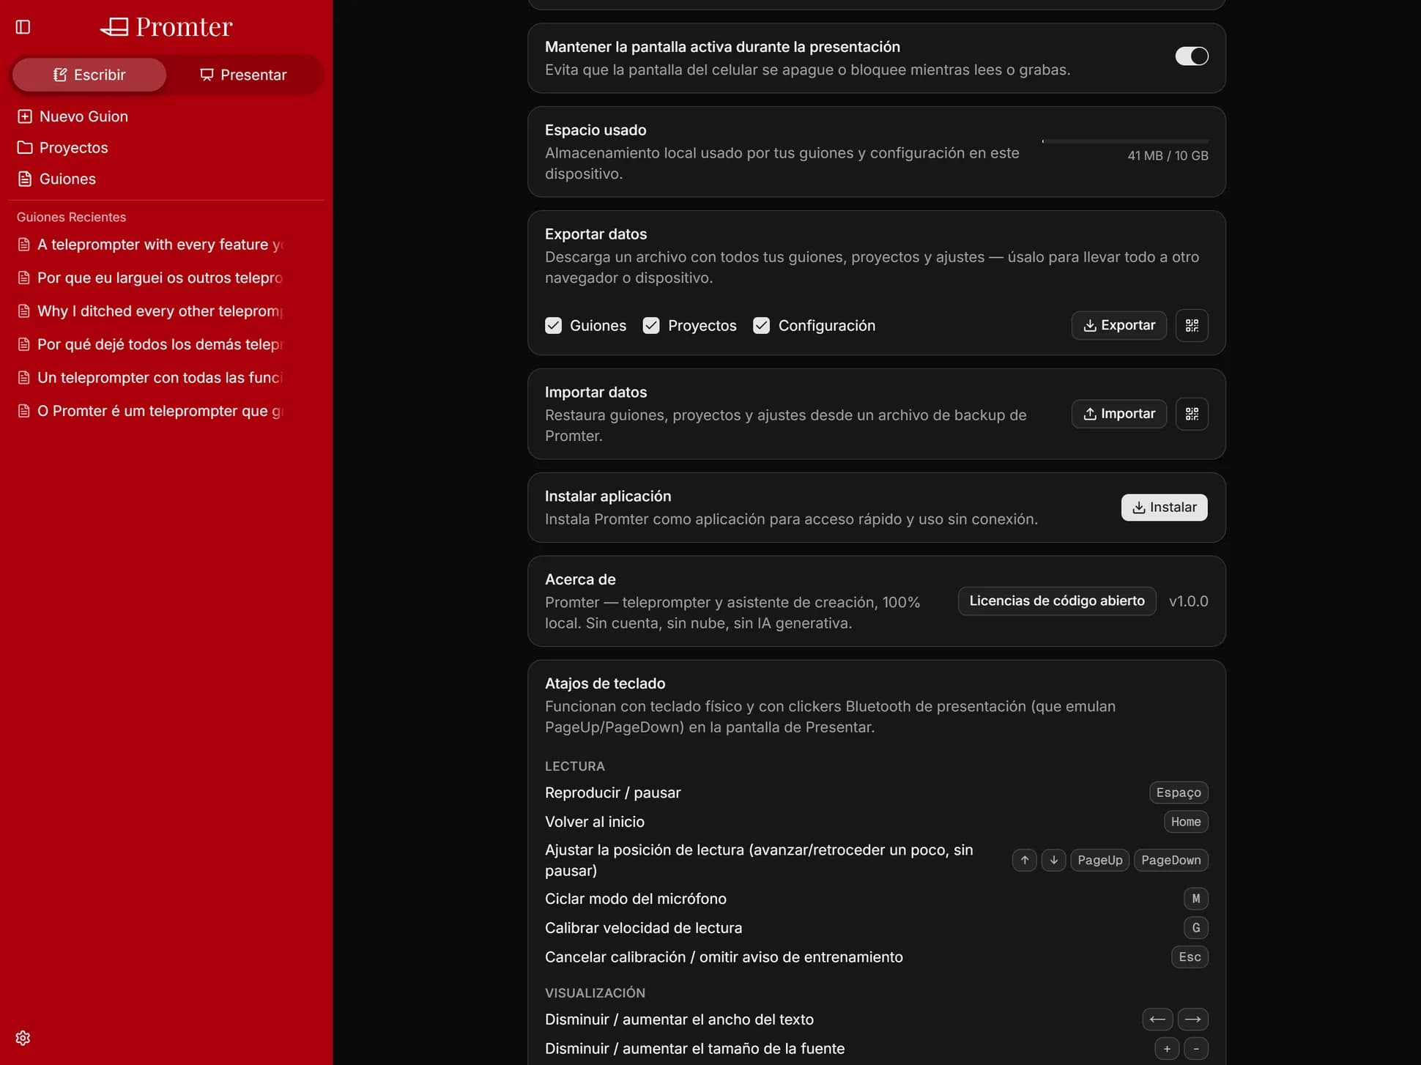Click 'Acerca de' heading
1421x1065 pixels.
(x=580, y=579)
